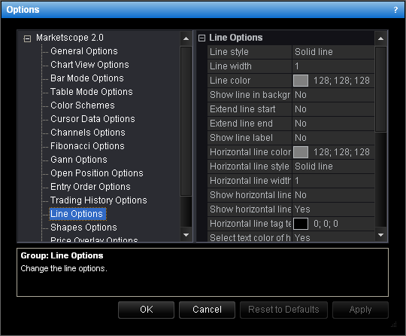Image resolution: width=406 pixels, height=336 pixels.
Task: Click Select text color Yes value
Action: tap(333, 237)
